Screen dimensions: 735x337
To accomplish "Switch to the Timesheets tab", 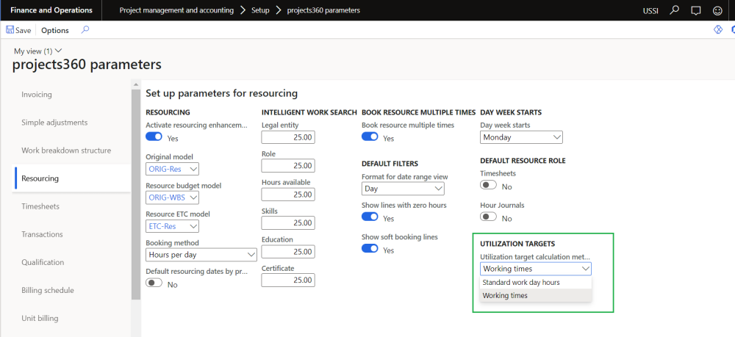I will pyautogui.click(x=40, y=206).
